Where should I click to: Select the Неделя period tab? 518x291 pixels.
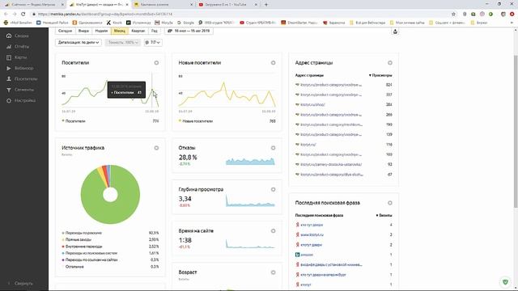click(x=101, y=31)
